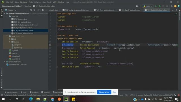Open the Navigate menu
This screenshot has height=102, width=181.
[x=23, y=2]
